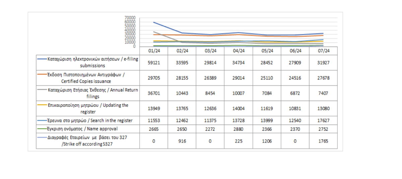Select the cell with value 36701
Viewport: 402px width, 179px height.
pos(154,93)
